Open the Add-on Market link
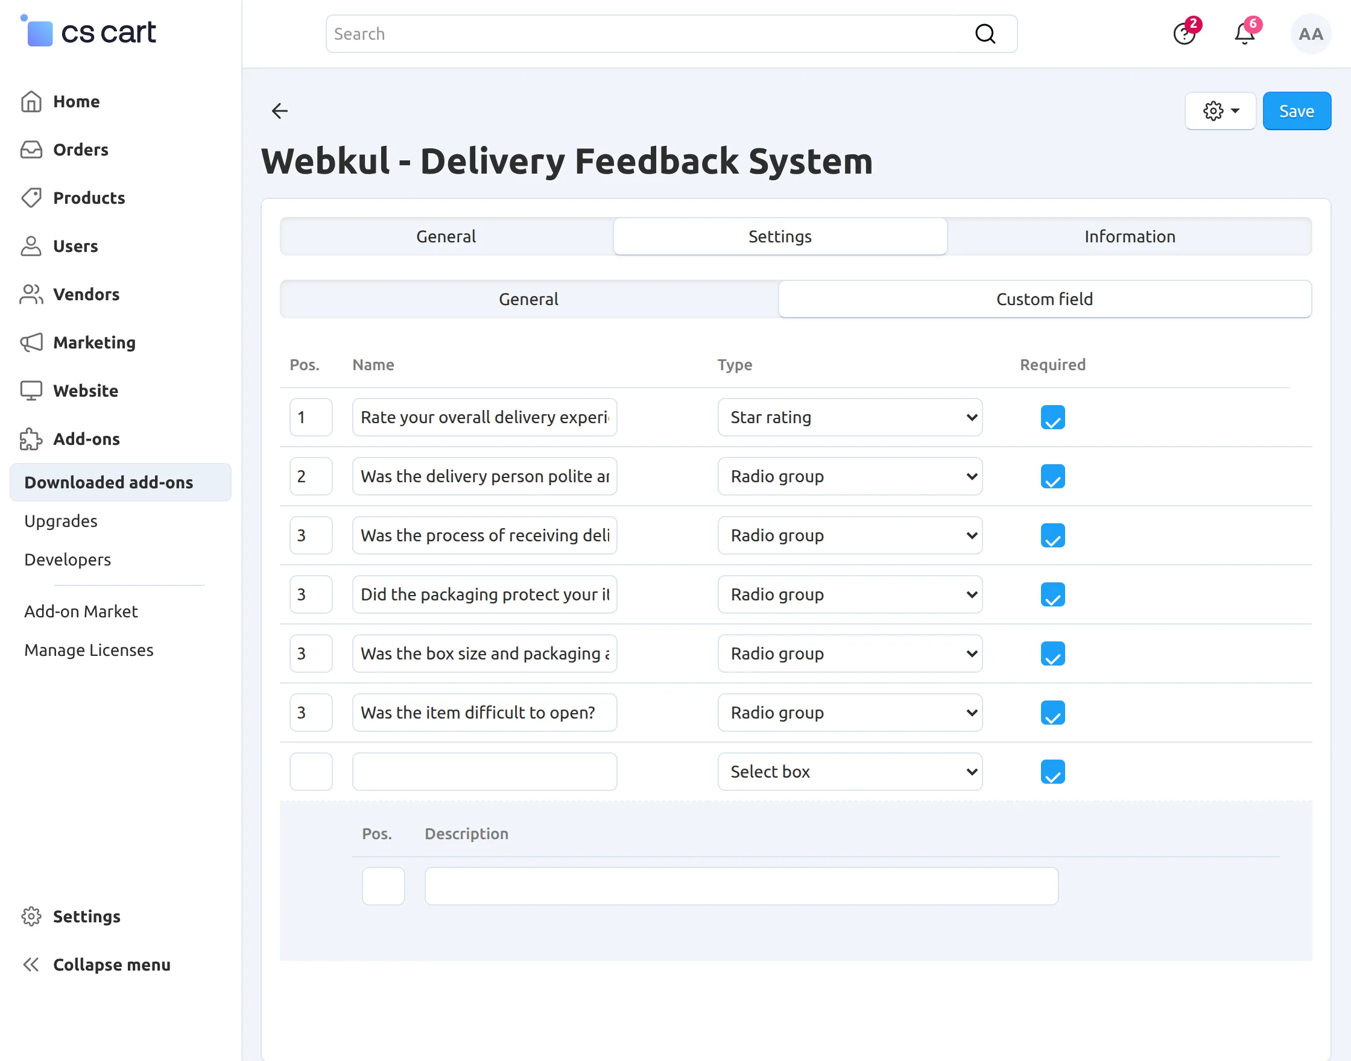The width and height of the screenshot is (1351, 1061). (81, 611)
